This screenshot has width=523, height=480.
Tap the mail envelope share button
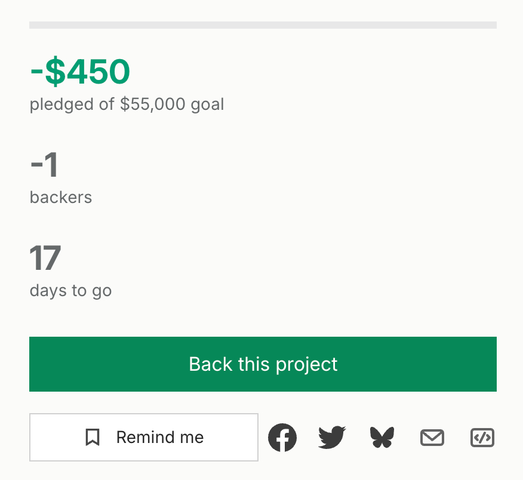(x=432, y=438)
